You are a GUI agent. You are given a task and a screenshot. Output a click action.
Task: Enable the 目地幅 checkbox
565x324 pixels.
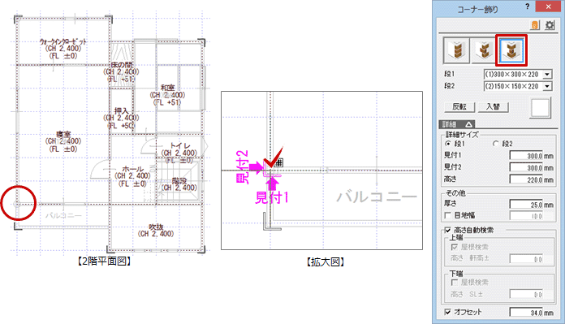click(x=448, y=215)
